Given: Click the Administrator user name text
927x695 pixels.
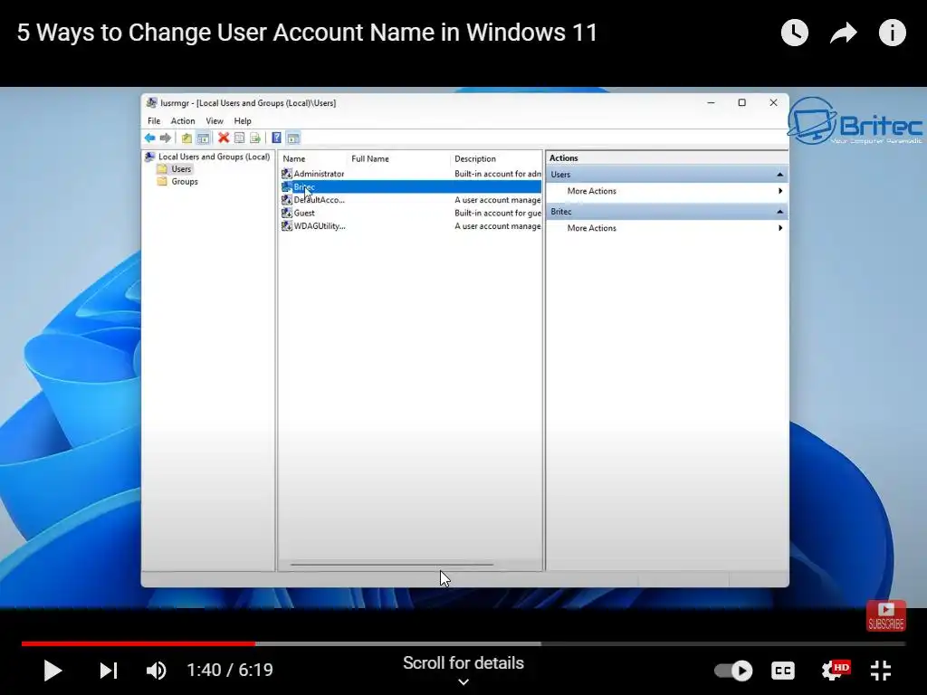Looking at the screenshot, I should coord(319,174).
